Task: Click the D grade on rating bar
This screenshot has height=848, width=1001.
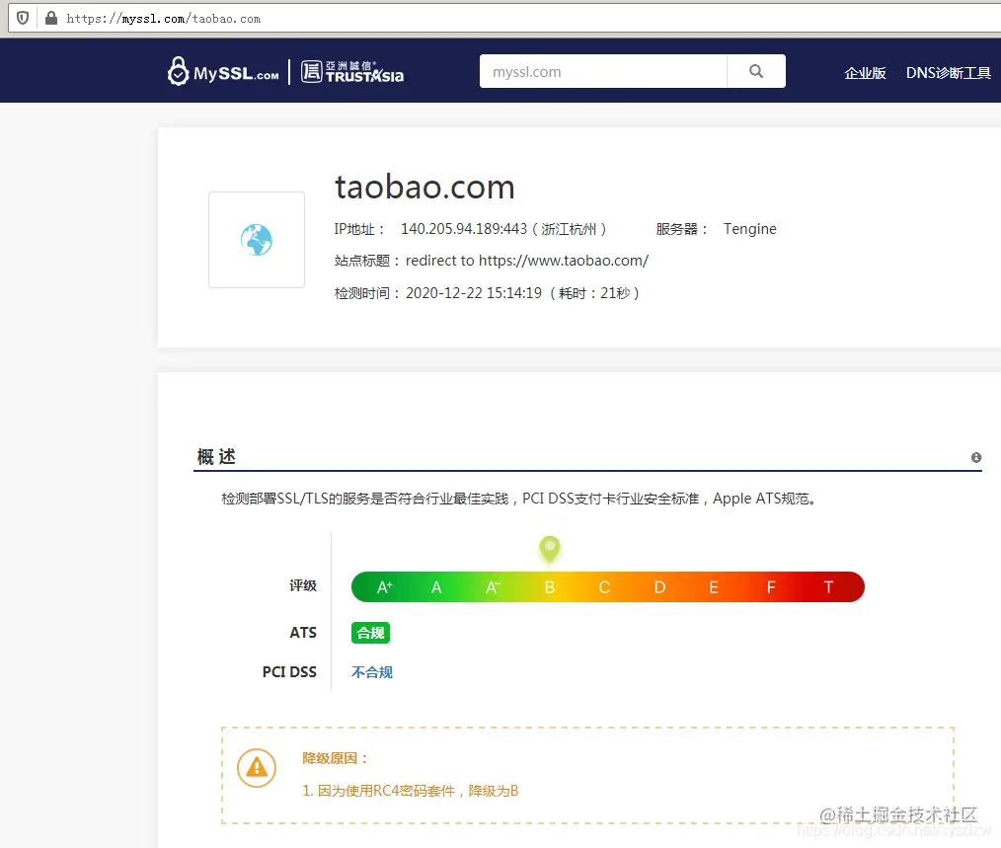Action: [x=660, y=586]
